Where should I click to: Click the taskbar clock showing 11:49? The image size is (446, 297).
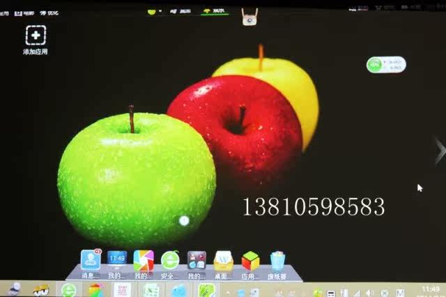coord(430,289)
